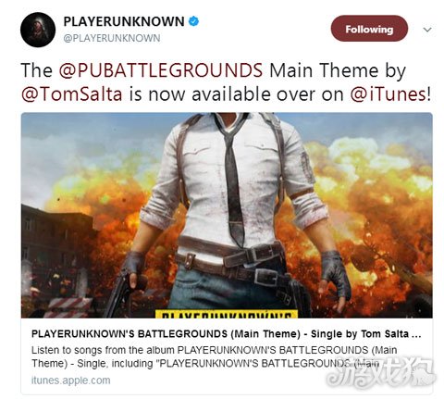Toggle the Following button

[x=369, y=29]
